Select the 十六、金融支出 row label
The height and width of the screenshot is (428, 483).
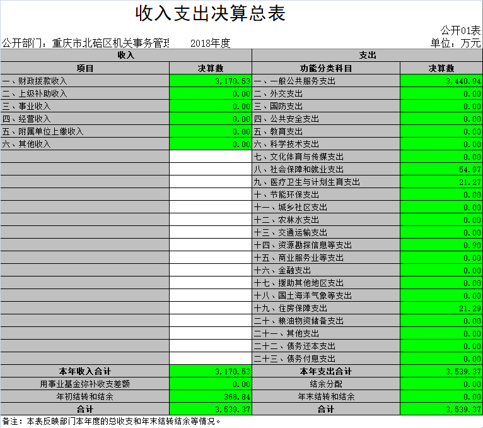(282, 271)
